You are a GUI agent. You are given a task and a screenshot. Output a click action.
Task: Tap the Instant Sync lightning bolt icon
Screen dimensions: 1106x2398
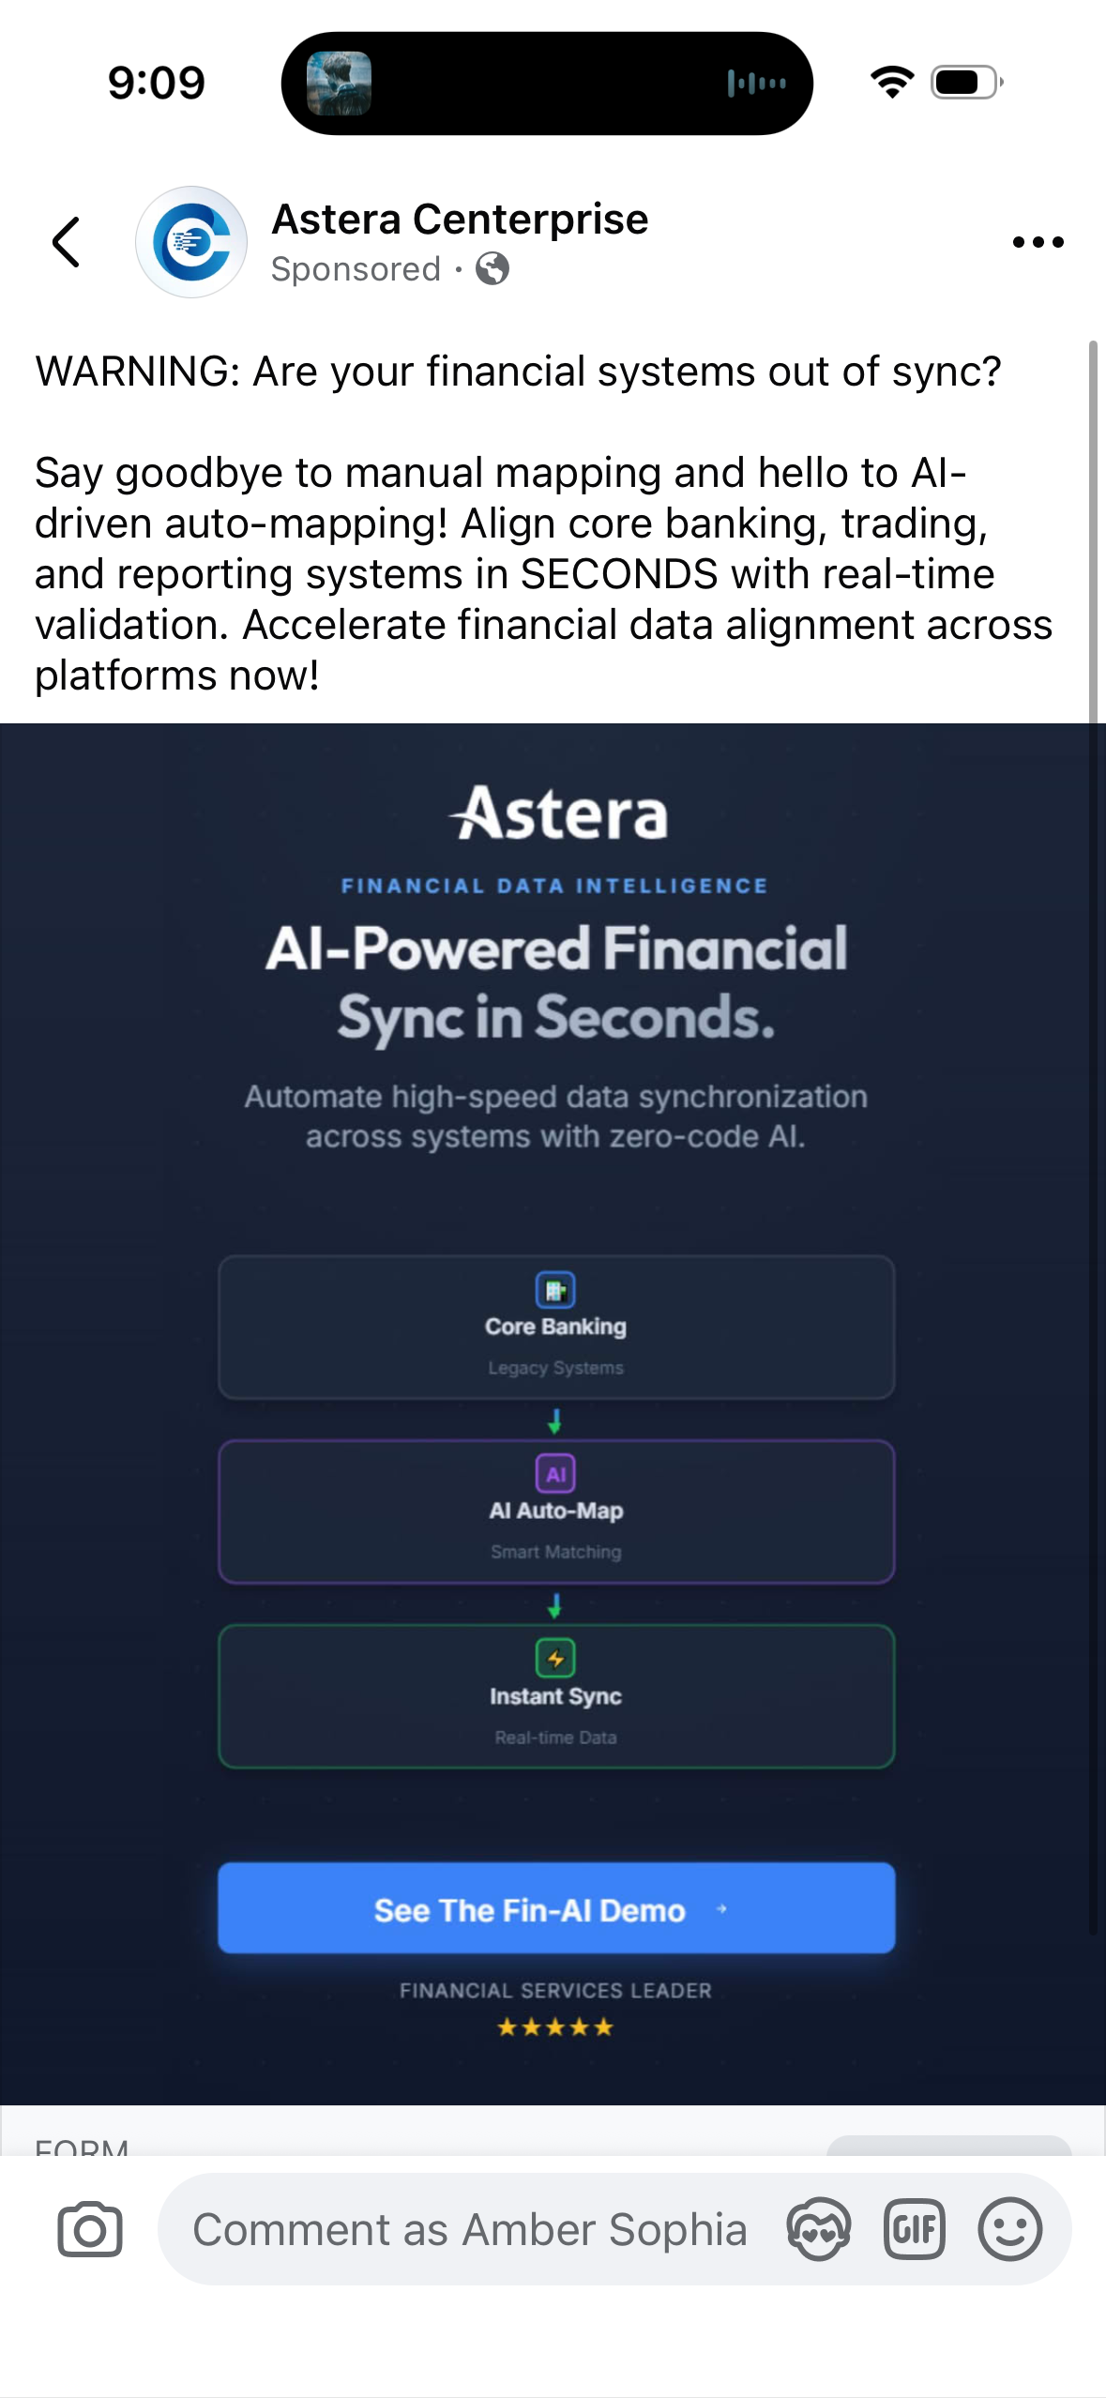tap(555, 1659)
